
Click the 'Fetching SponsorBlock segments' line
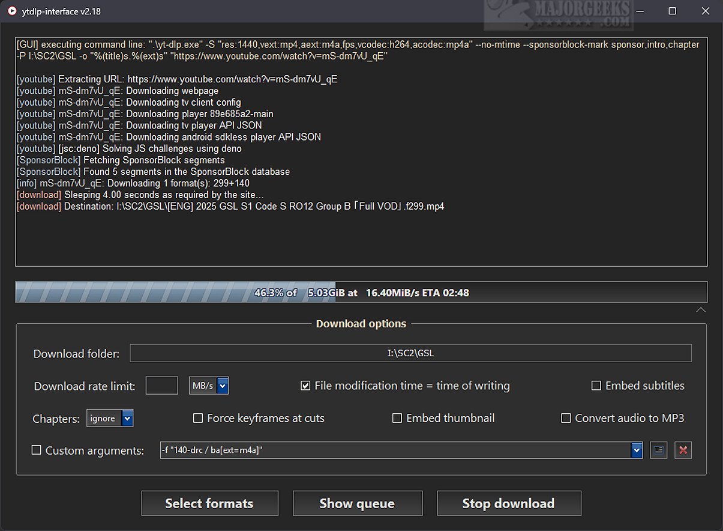tap(121, 160)
